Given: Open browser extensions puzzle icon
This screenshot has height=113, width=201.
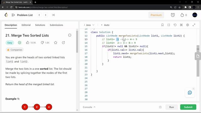Looking at the screenshot, I should pyautogui.click(x=185, y=7).
